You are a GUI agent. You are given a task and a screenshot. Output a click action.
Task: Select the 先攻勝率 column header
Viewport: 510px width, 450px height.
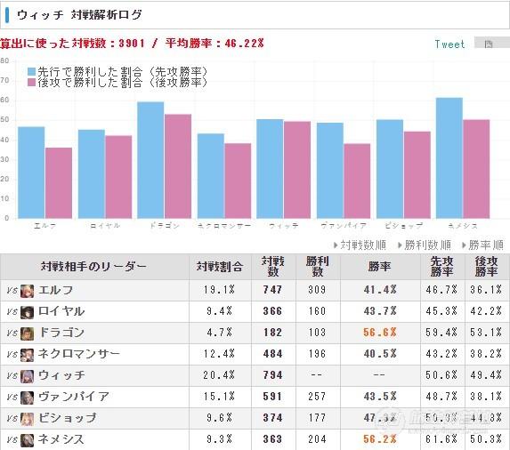441,267
